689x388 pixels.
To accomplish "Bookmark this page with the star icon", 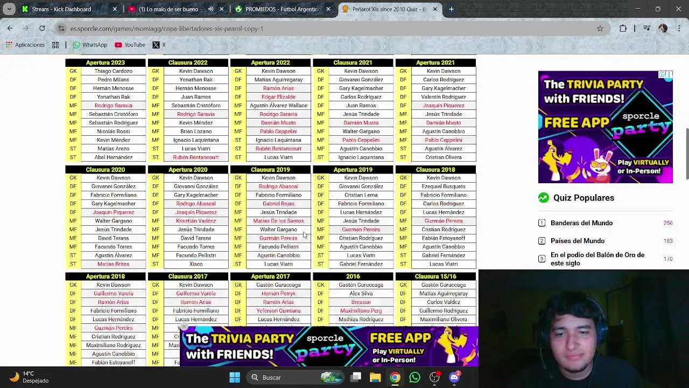I will [x=600, y=29].
